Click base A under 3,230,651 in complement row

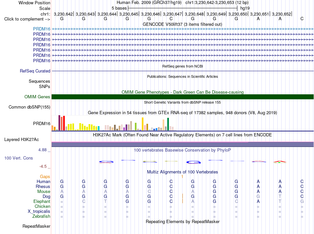(x=258, y=19)
